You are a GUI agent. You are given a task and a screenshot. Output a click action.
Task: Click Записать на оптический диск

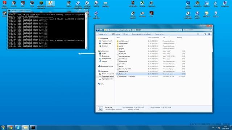click(141, 34)
